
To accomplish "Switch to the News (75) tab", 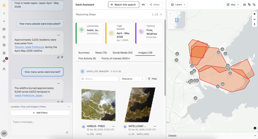I will (x=101, y=53).
